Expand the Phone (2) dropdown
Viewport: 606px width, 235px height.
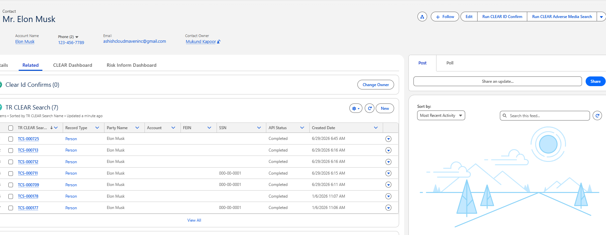tap(77, 37)
